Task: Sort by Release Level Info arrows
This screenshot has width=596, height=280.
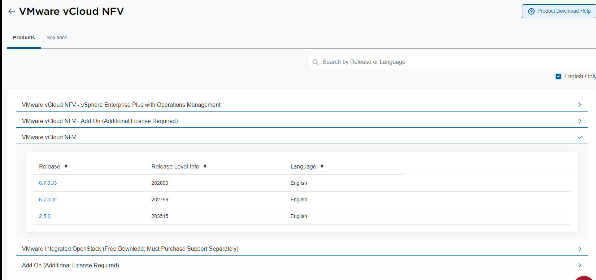Action: [x=205, y=166]
